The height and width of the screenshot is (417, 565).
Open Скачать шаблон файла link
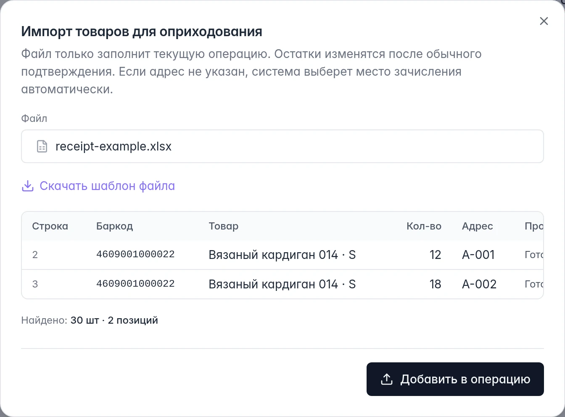coord(98,186)
